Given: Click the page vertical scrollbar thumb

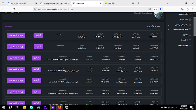Looking at the screenshot, I should coord(195,26).
